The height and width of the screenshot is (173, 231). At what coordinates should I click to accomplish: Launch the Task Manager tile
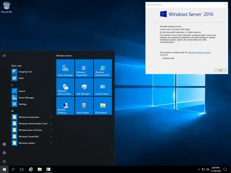(84, 87)
